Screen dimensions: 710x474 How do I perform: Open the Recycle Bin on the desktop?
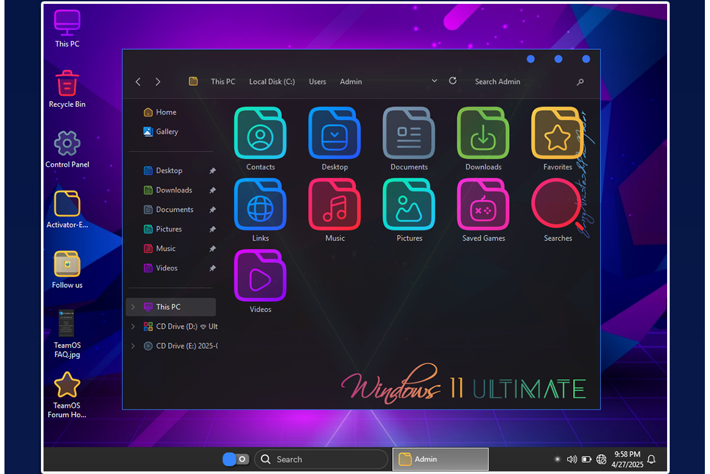67,84
